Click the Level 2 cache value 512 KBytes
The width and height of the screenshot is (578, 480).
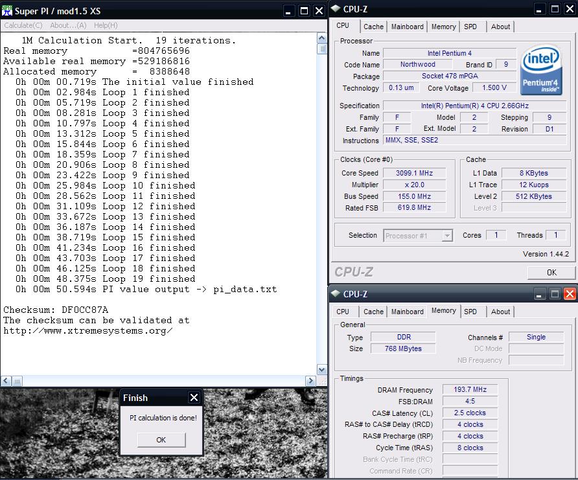tap(534, 196)
